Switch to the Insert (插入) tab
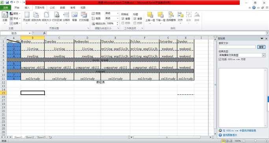The height and width of the screenshot is (143, 269). pos(27,8)
